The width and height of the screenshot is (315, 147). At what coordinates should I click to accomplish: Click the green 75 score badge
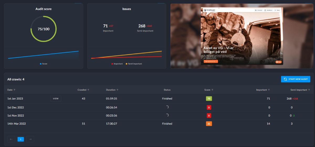click(x=209, y=99)
